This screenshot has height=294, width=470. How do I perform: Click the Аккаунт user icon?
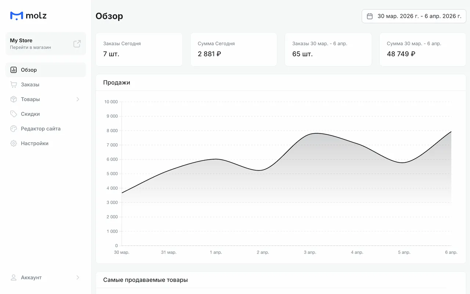point(14,277)
